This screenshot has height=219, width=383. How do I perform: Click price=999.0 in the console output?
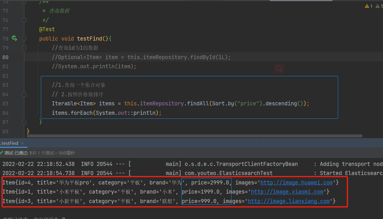pos(199,201)
